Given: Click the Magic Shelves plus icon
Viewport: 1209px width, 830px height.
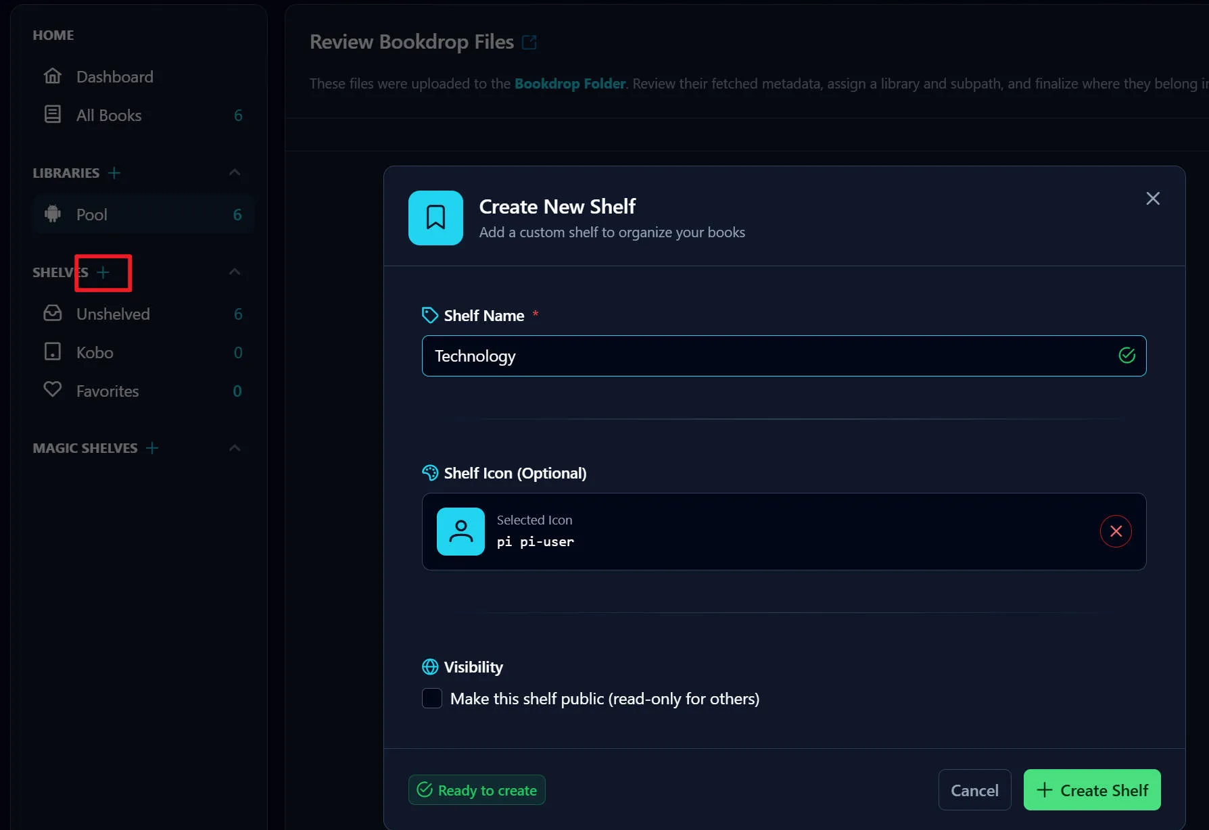Looking at the screenshot, I should pyautogui.click(x=152, y=448).
